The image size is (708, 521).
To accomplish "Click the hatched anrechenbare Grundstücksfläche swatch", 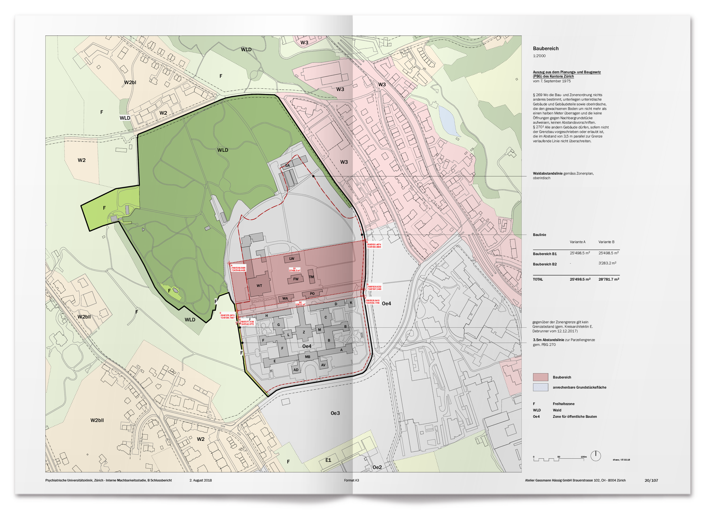I will click(x=540, y=387).
